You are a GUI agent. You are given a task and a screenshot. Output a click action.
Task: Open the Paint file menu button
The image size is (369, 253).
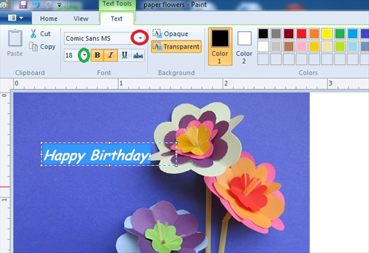click(16, 18)
